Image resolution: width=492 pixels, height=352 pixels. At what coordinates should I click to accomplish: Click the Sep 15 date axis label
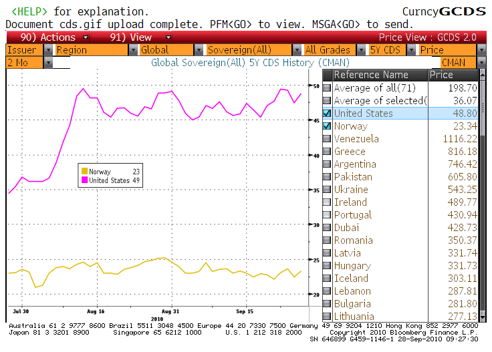[245, 311]
